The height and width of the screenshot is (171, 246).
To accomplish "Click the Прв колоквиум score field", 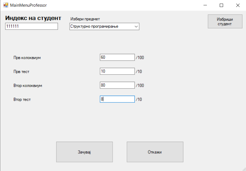I will [117, 57].
